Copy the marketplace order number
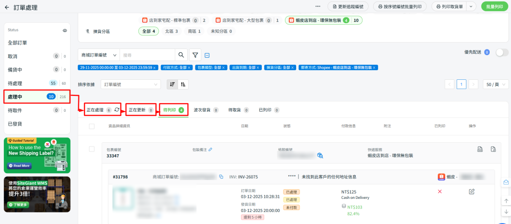 pyautogui.click(x=221, y=177)
